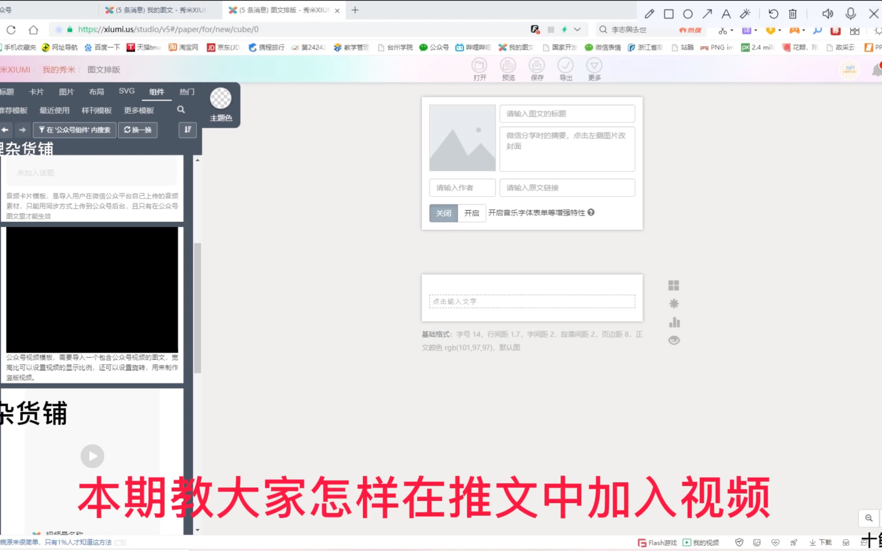
Task: Click the 导出 (Export) checkmark icon
Action: [x=566, y=65]
